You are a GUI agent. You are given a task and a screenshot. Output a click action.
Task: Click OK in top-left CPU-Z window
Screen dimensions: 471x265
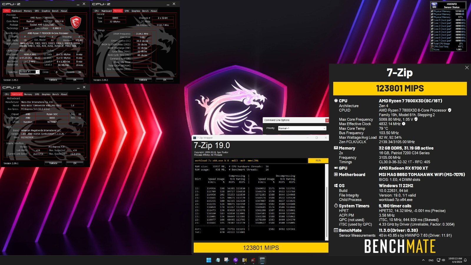[x=75, y=80]
